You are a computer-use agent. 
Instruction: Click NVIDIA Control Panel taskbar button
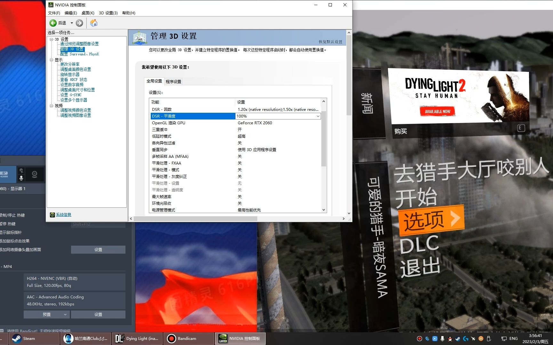click(240, 339)
